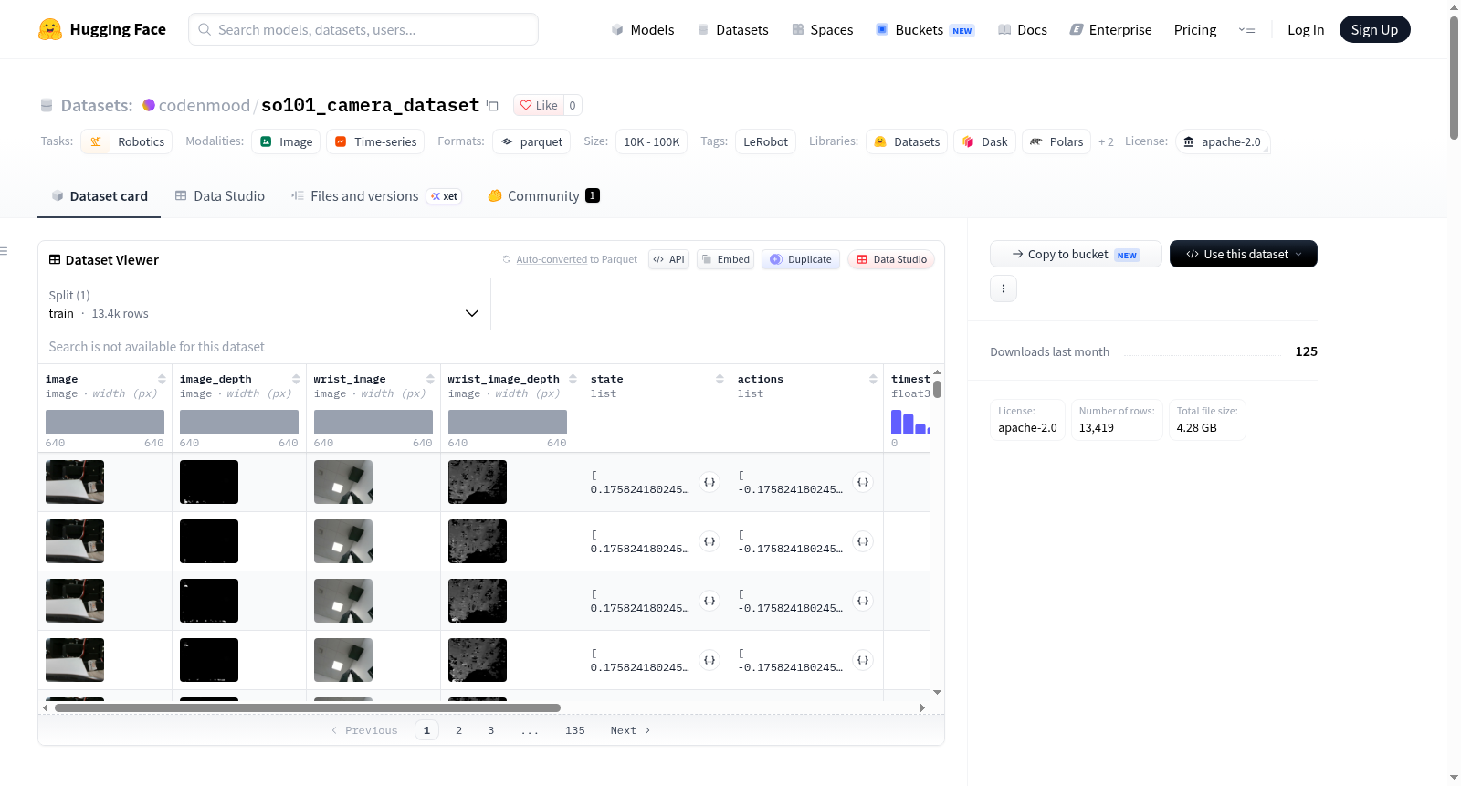Click Copy to bucket button
This screenshot has height=786, width=1461.
click(x=1076, y=254)
